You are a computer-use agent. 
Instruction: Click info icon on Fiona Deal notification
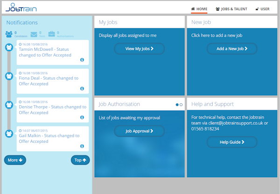pyautogui.click(x=82, y=88)
